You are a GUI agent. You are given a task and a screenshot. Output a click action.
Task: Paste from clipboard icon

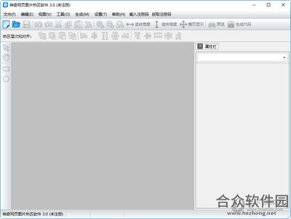coord(79,24)
